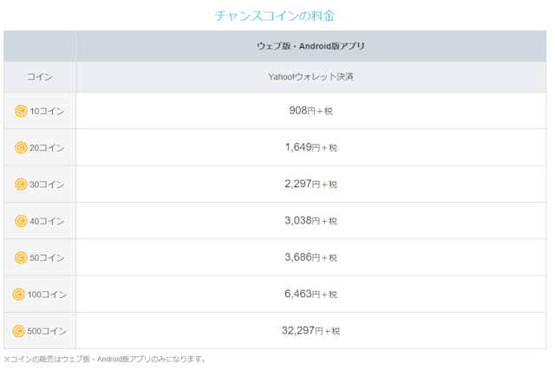Click the 2,297円+税 price cell
555x369 pixels.
coord(310,184)
